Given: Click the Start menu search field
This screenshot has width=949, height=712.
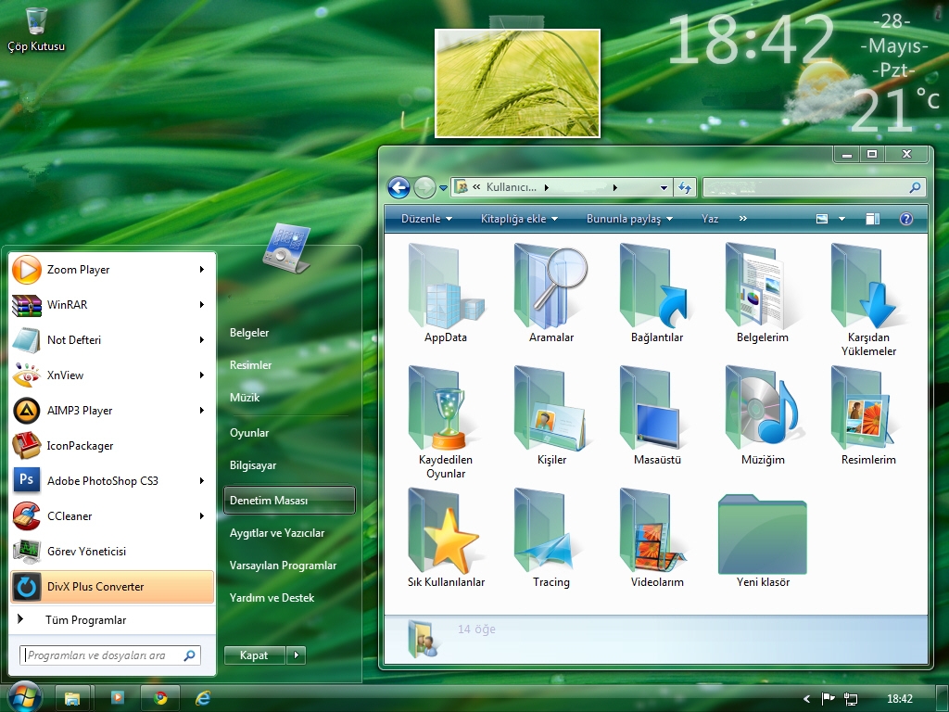Looking at the screenshot, I should point(110,655).
